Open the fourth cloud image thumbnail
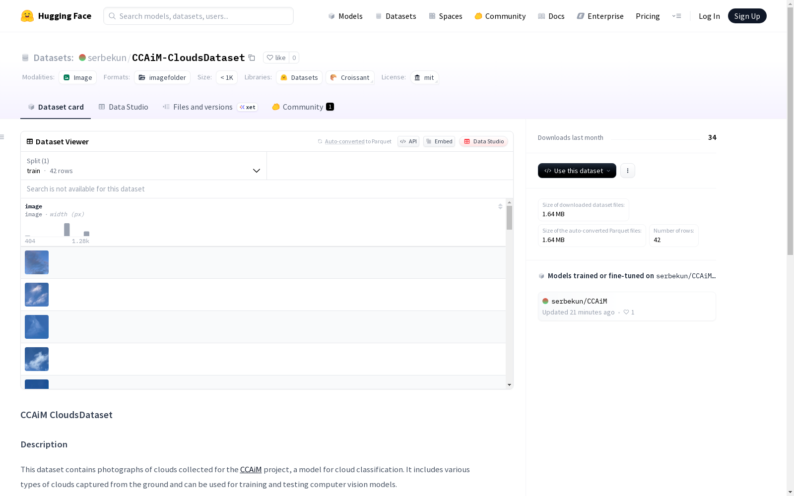794x496 pixels. pos(37,359)
